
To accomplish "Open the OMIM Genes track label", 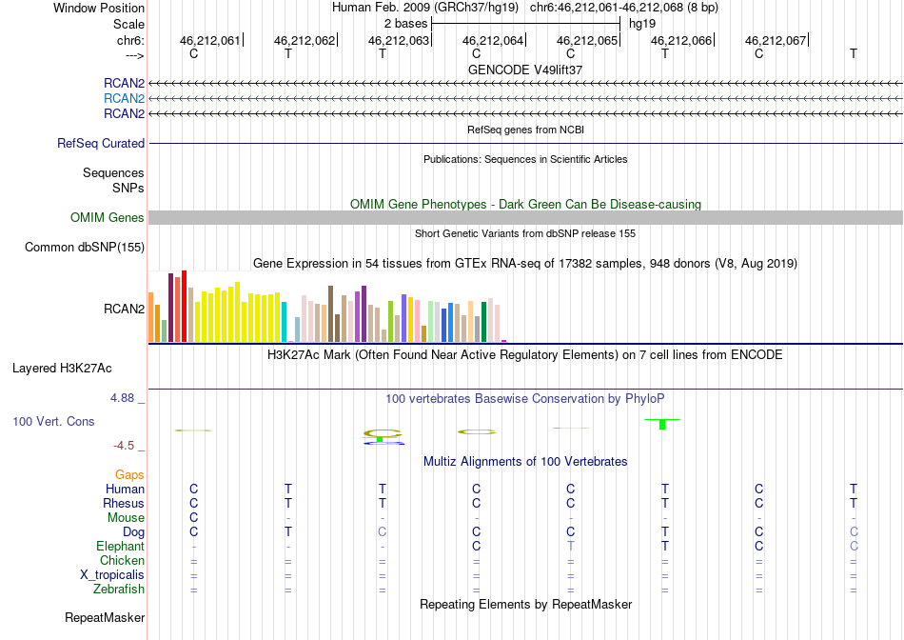I will click(x=108, y=217).
